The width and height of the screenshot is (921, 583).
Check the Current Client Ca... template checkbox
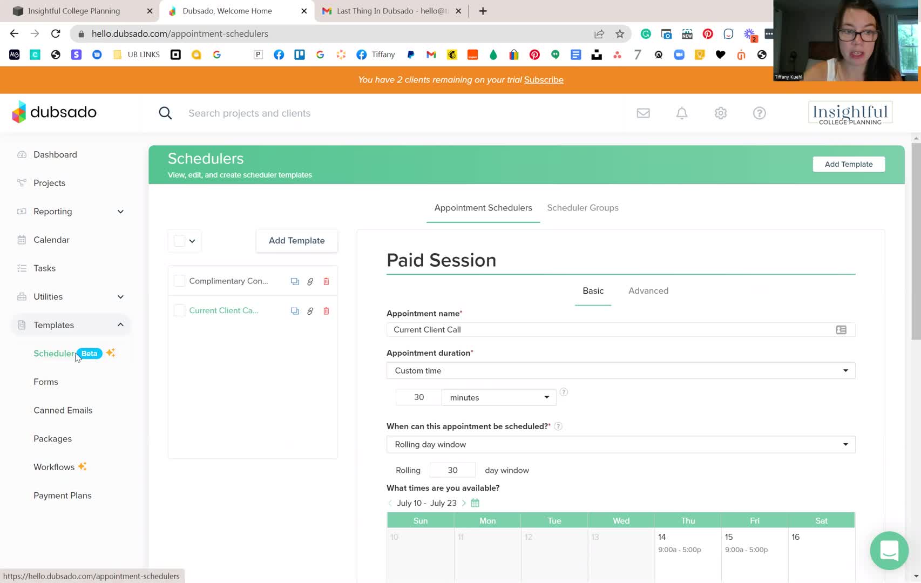180,311
